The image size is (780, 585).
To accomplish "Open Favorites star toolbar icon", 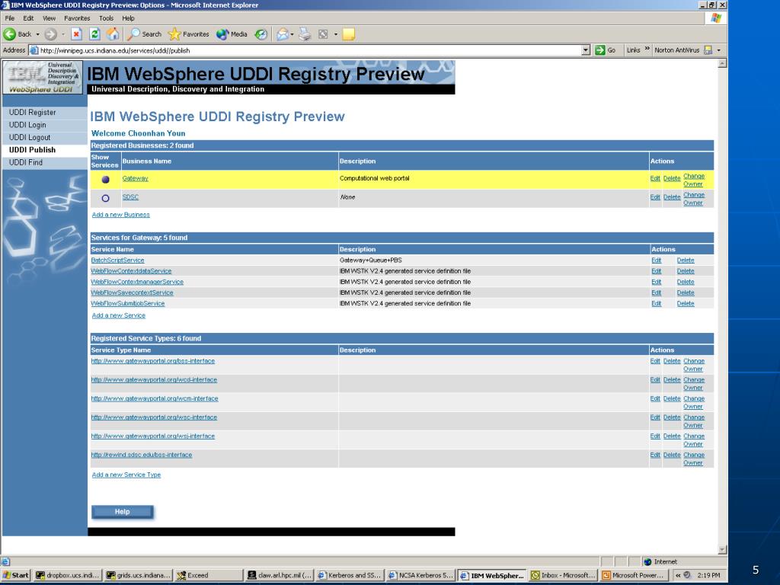I will point(174,34).
